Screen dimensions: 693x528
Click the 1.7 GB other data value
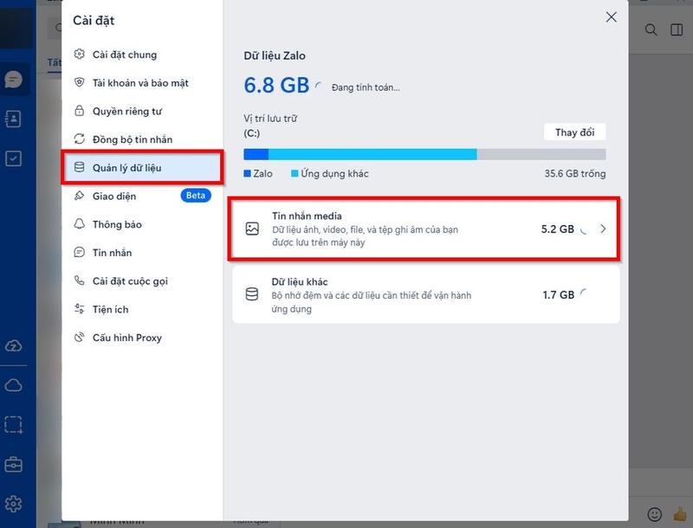[x=559, y=295]
